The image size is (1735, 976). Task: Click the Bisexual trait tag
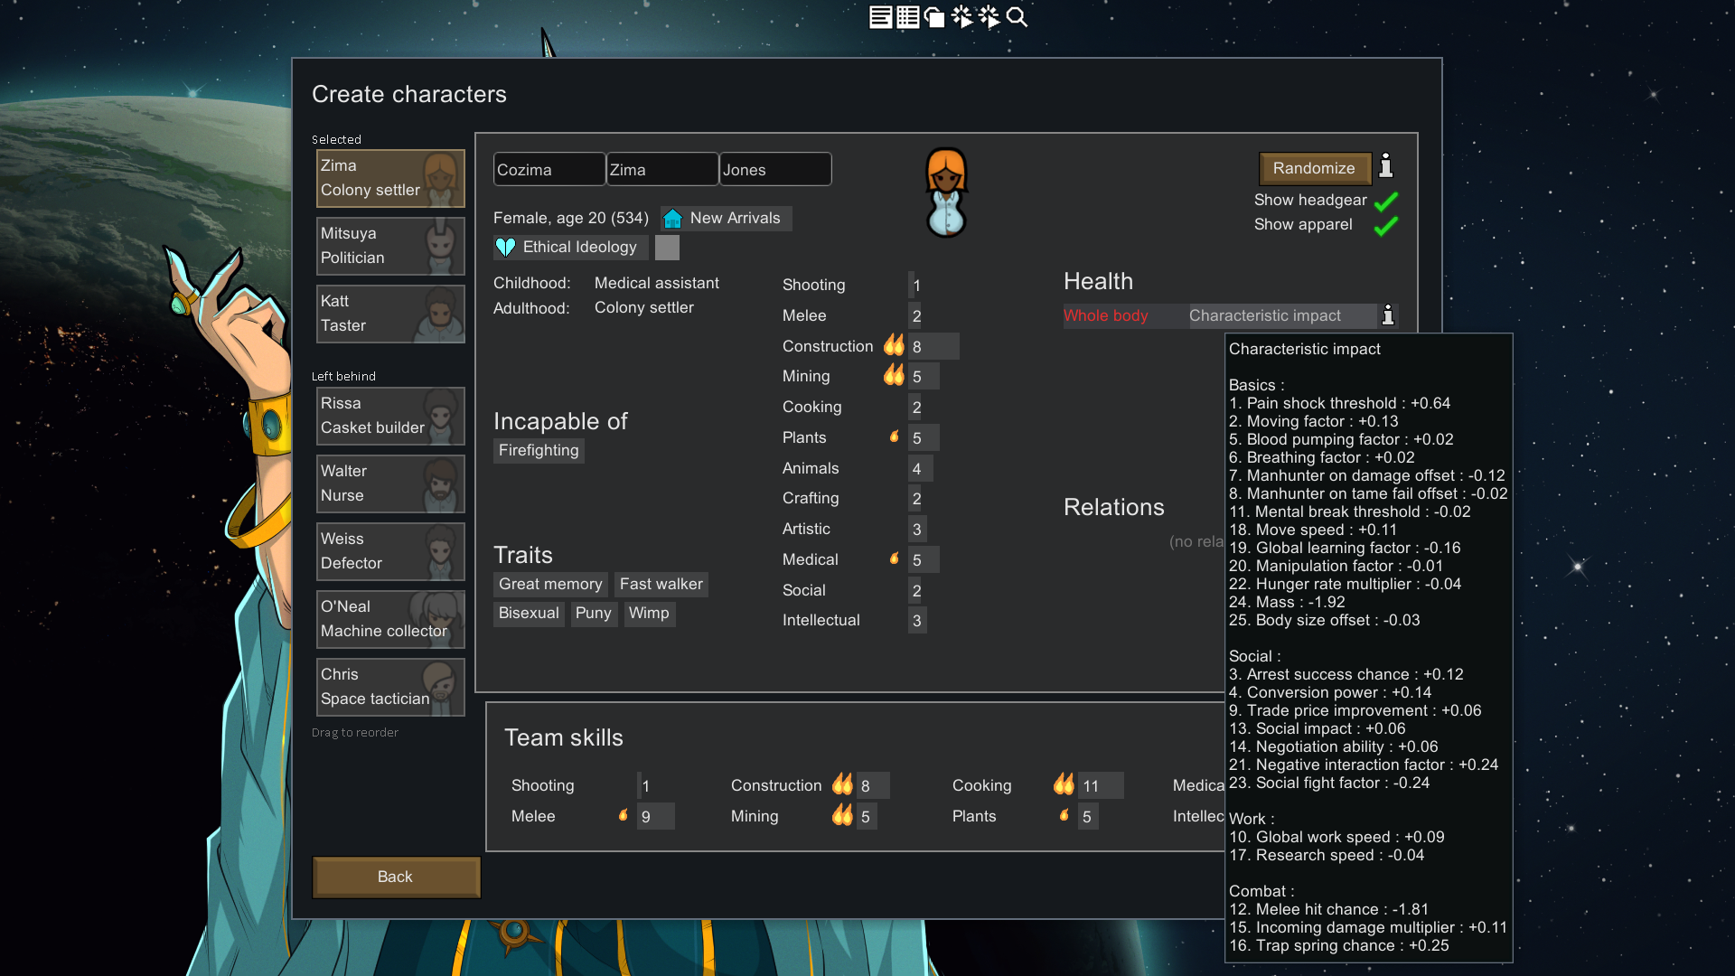(529, 614)
